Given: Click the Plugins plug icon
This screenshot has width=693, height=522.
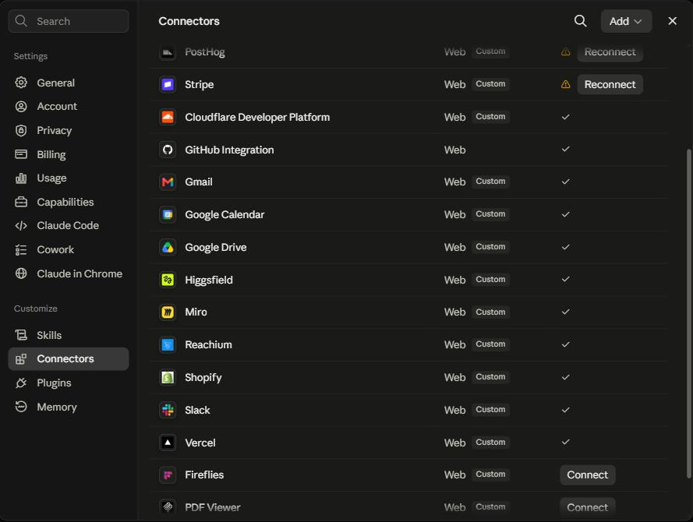Looking at the screenshot, I should [21, 383].
